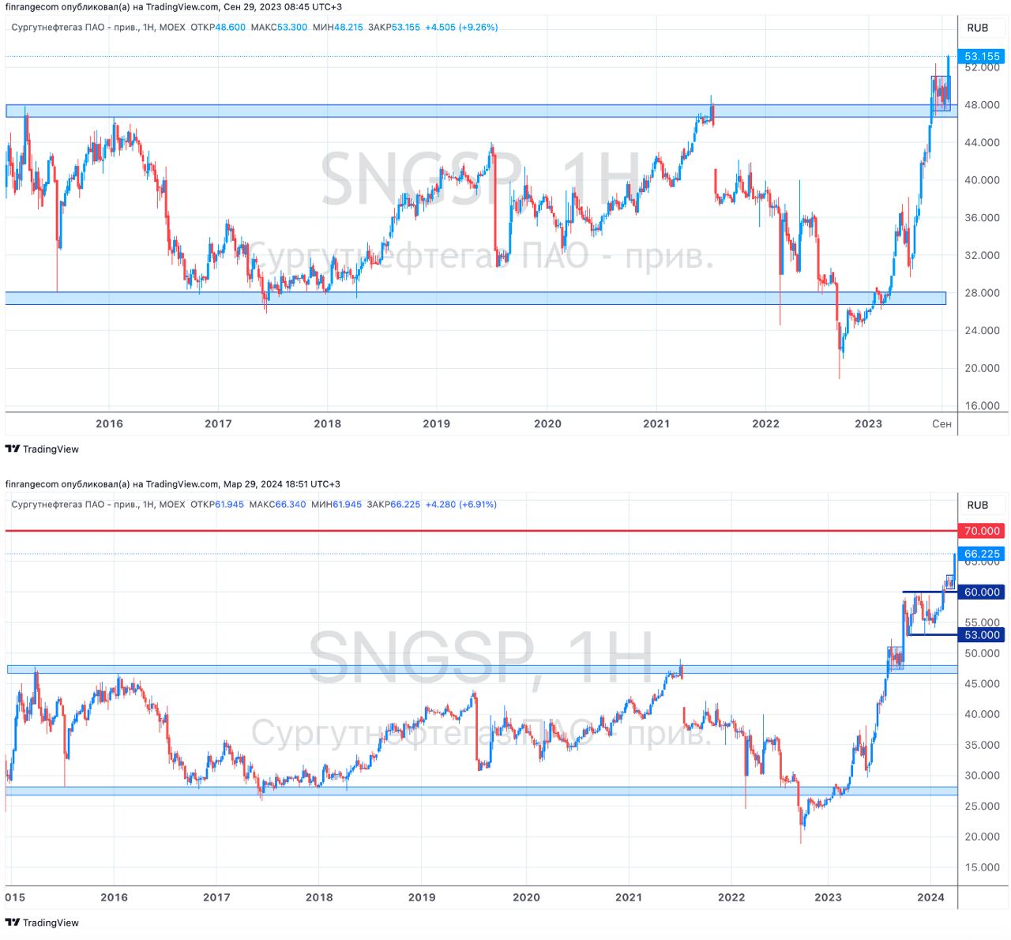Viewport: 1011px width, 940px height.
Task: Click the 48.000 price axis label
Action: click(982, 105)
